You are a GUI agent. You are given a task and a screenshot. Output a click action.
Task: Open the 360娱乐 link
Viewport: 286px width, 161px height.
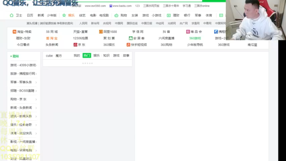pyautogui.click(x=109, y=45)
